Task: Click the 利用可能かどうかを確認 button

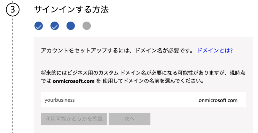Action: pos(74,119)
